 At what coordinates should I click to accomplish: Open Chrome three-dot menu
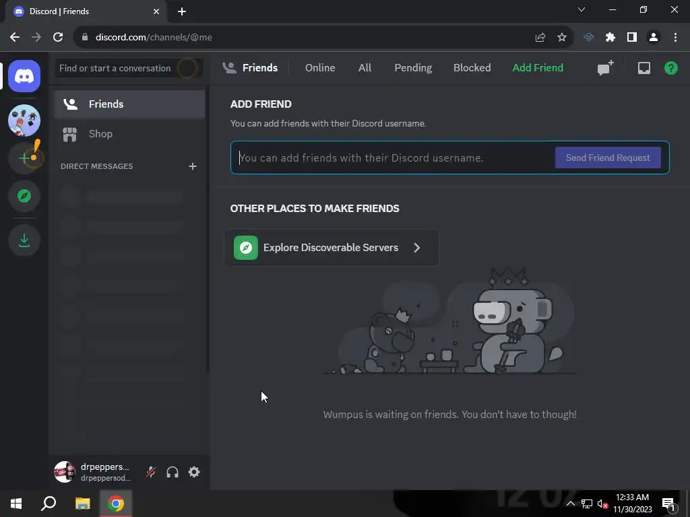675,38
